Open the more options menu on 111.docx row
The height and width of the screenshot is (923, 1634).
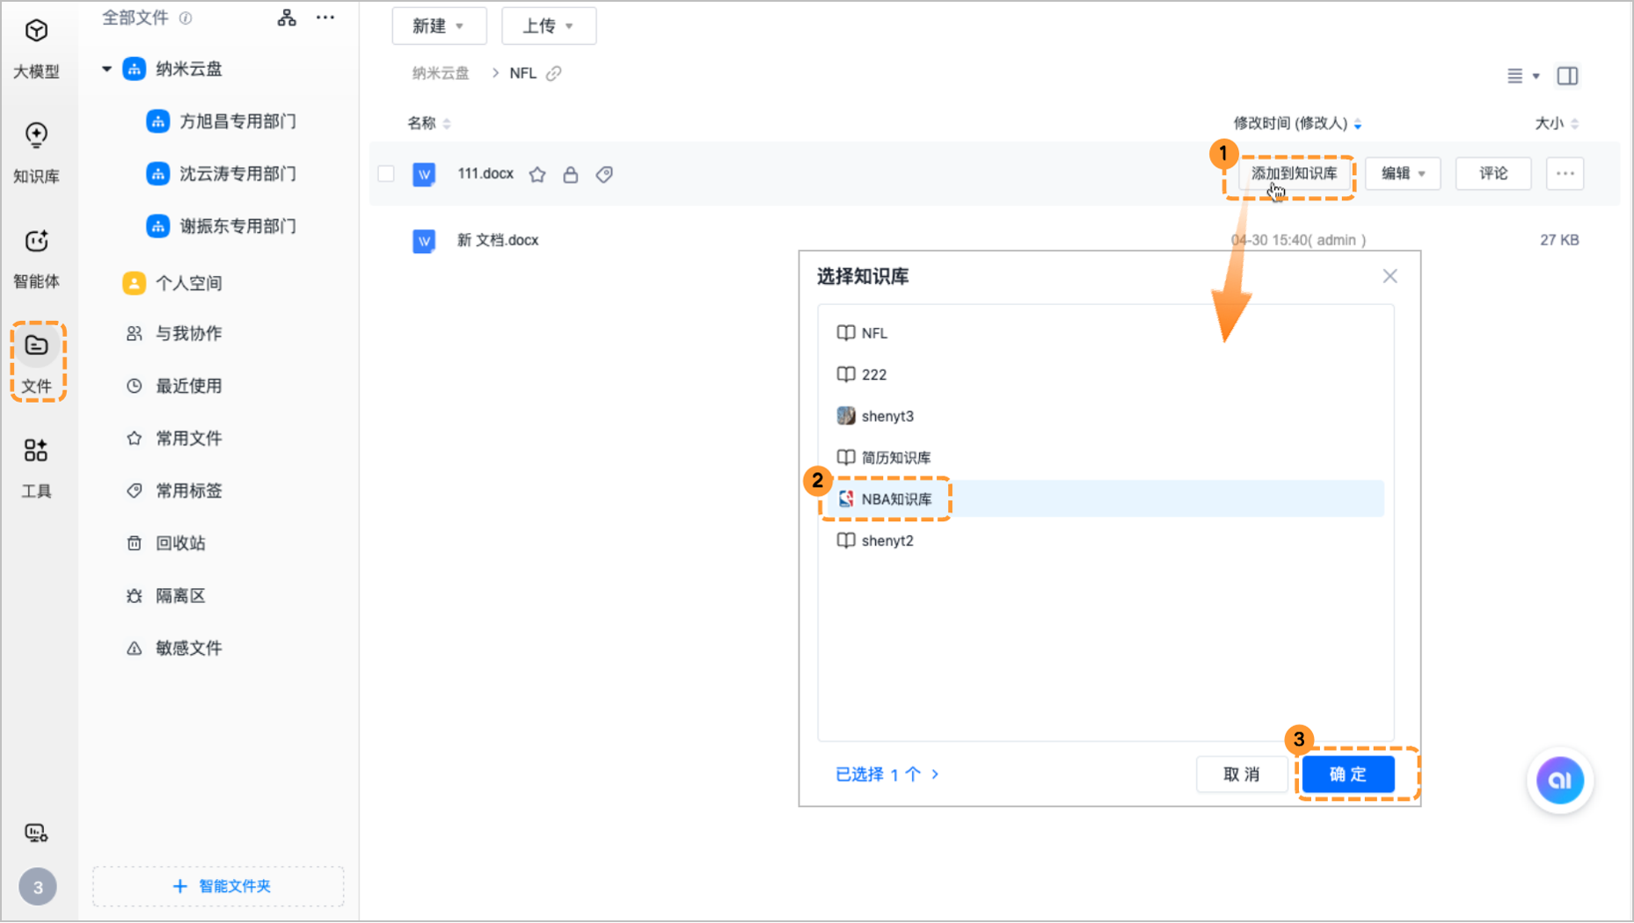tap(1565, 173)
